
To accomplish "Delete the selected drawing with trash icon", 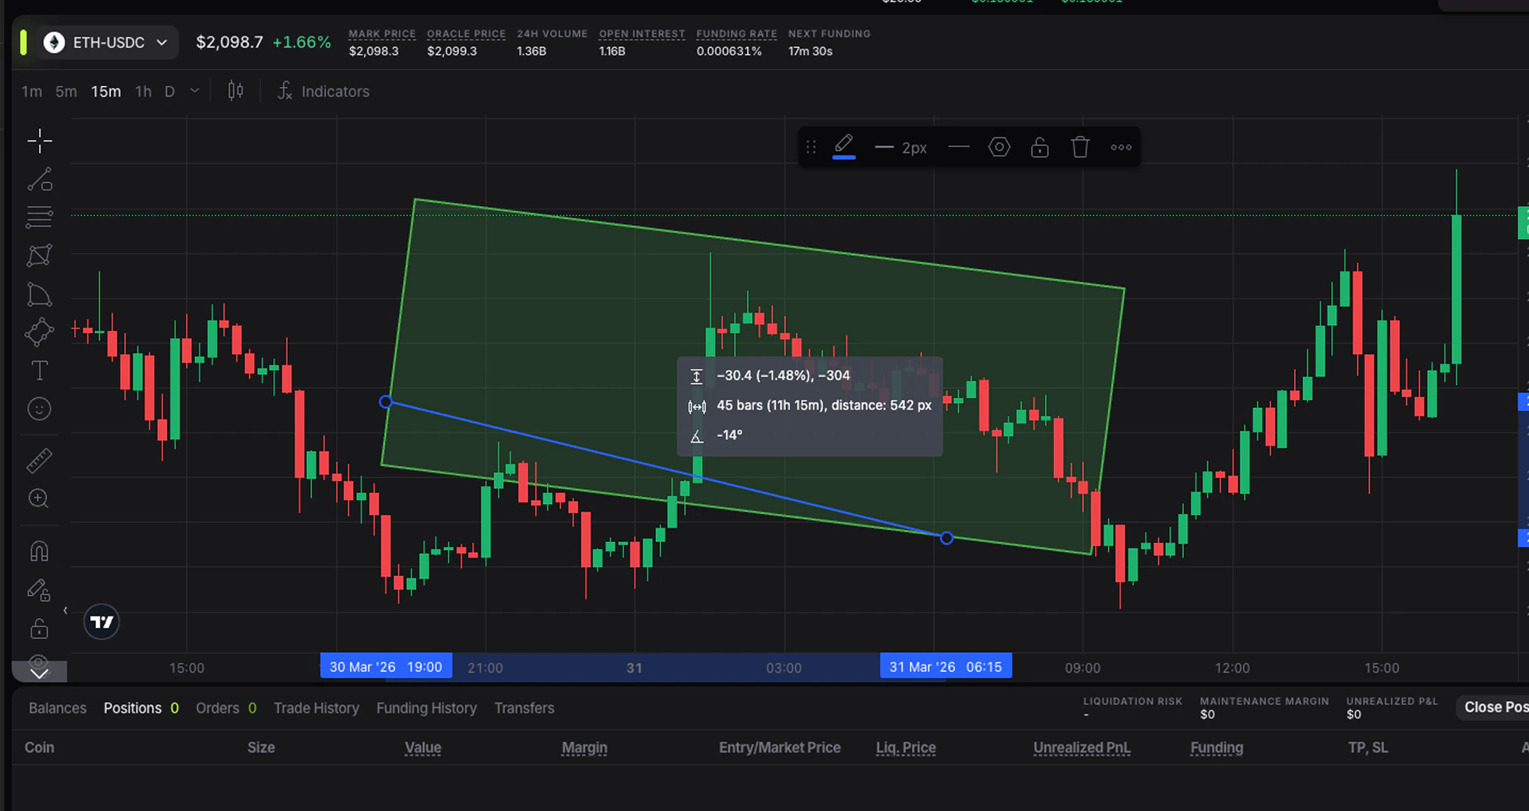I will [1081, 147].
